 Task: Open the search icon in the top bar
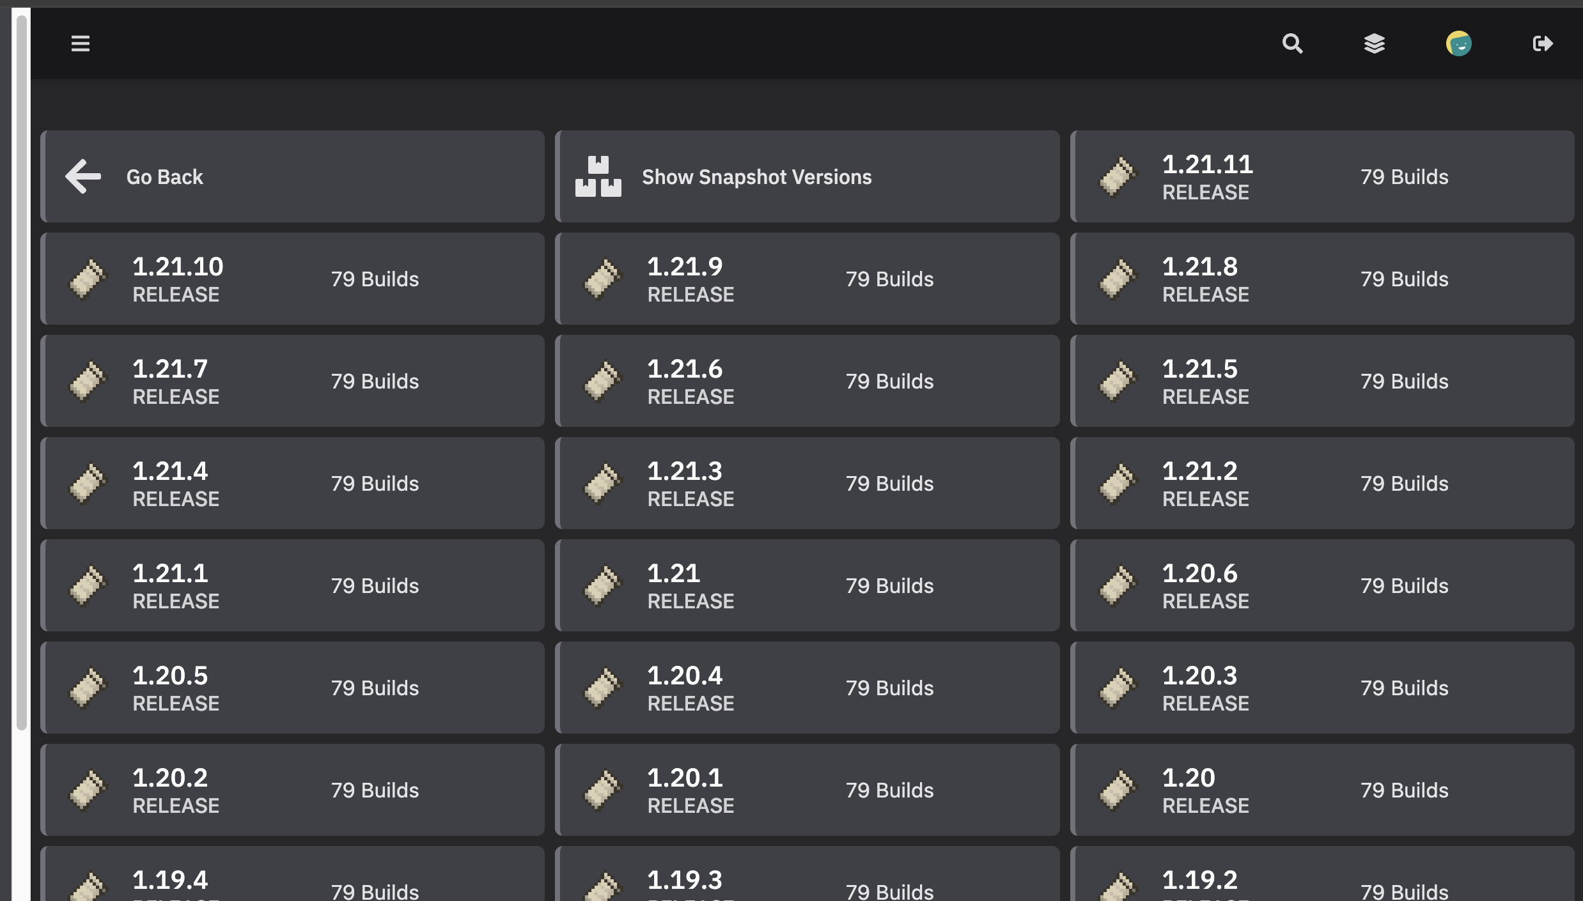coord(1293,43)
